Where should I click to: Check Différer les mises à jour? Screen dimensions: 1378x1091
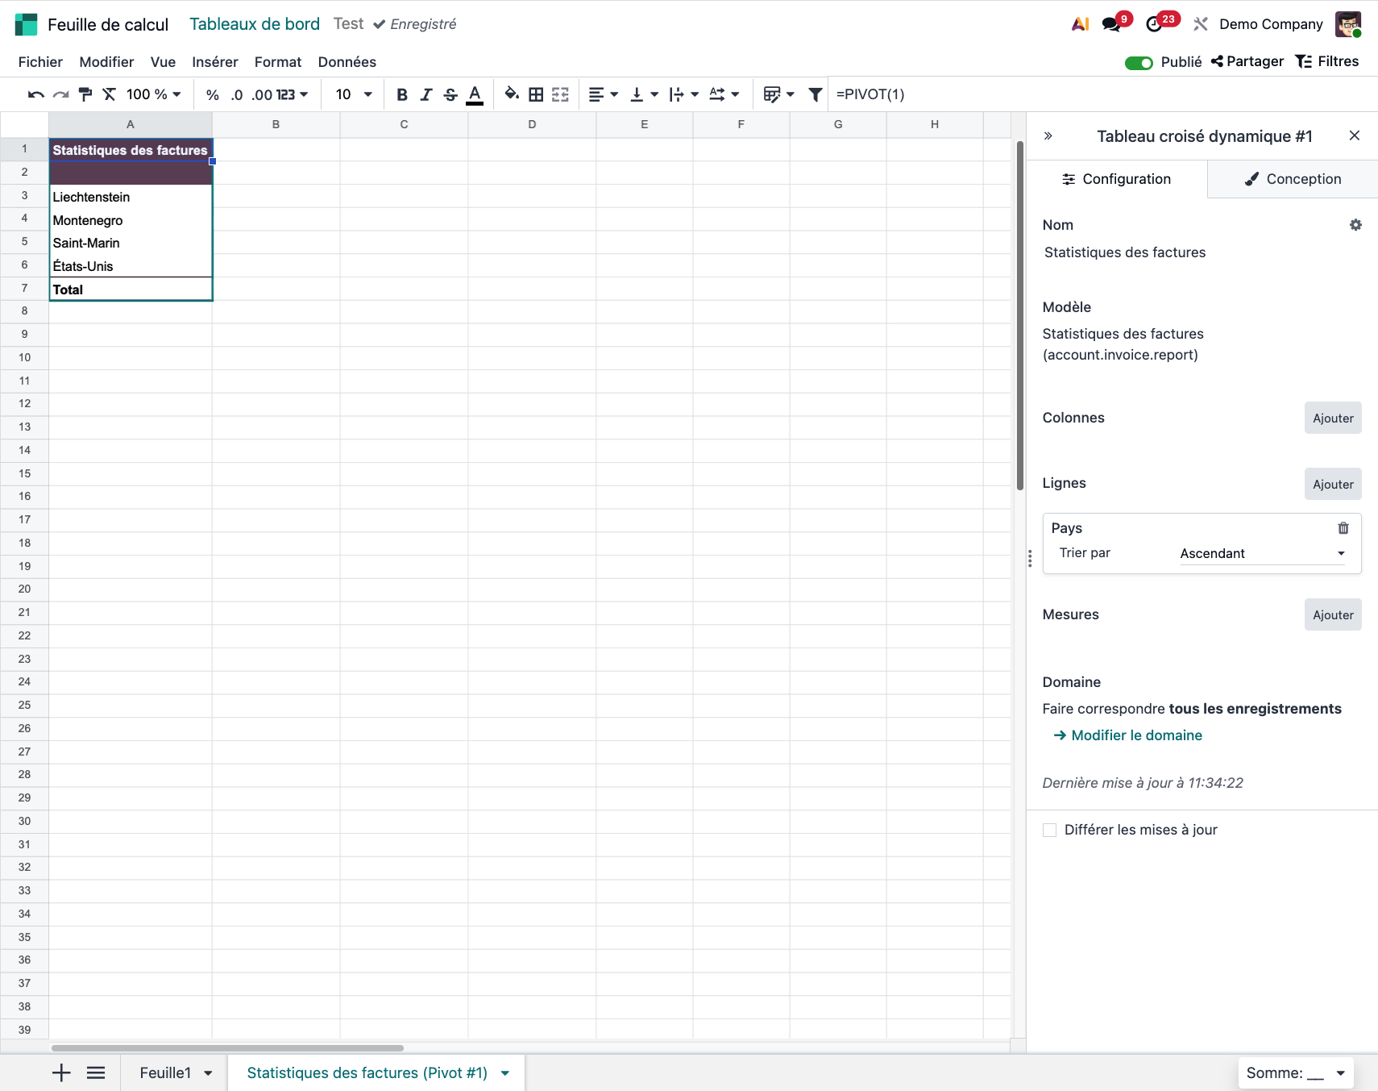[x=1049, y=830]
